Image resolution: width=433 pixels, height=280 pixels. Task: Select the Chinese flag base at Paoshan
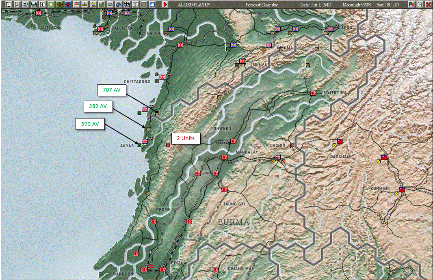click(x=340, y=141)
